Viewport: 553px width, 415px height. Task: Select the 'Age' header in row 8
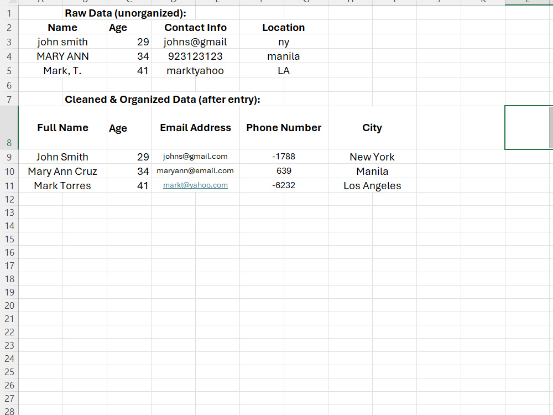(129, 128)
